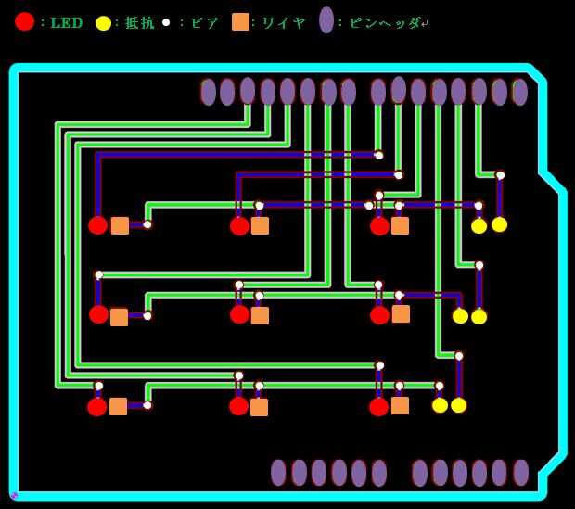Click the green LED text label

click(67, 23)
